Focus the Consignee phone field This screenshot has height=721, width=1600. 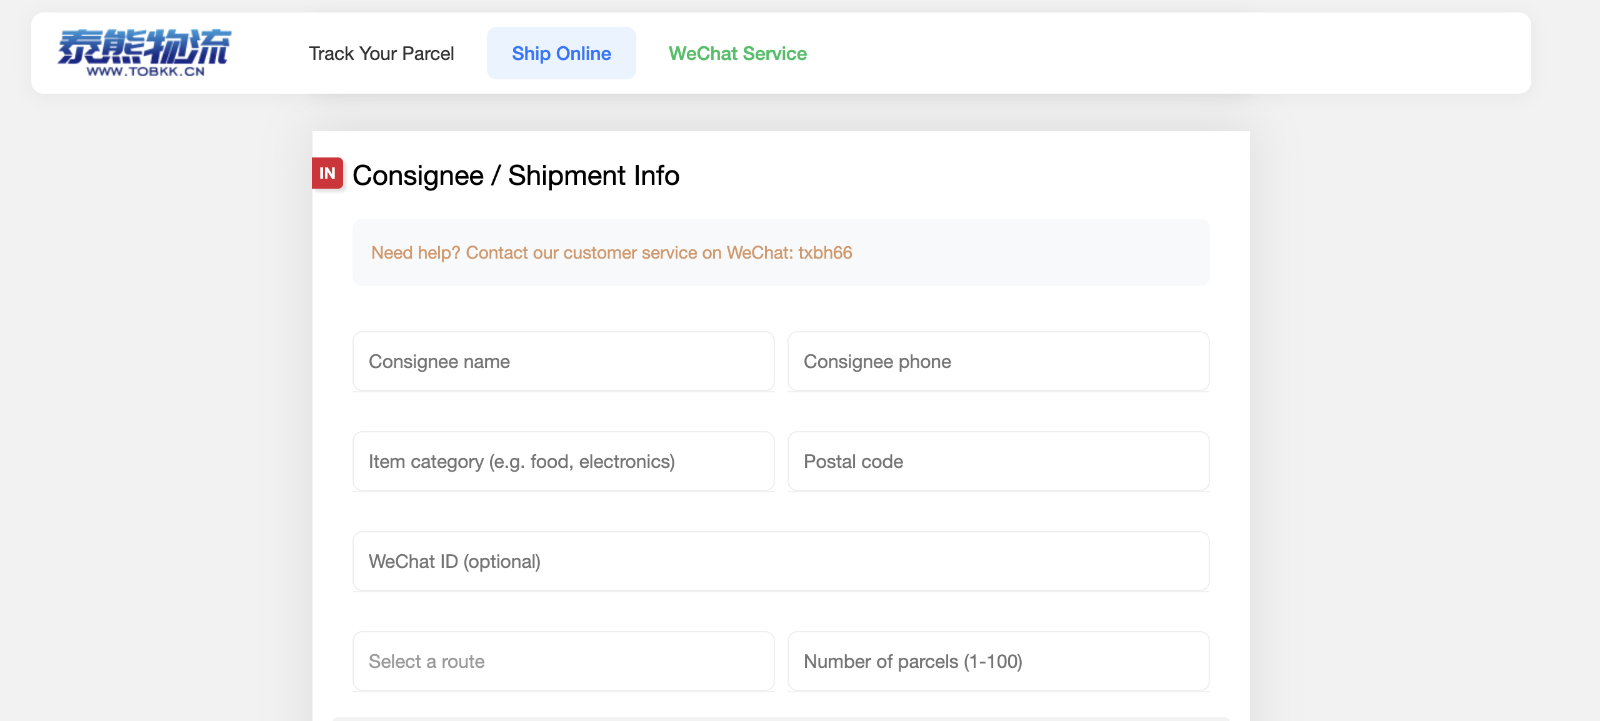tap(999, 361)
